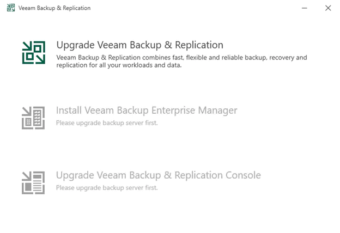Click the upgrade-first note under Replication Console
340x233 pixels.
106,188
